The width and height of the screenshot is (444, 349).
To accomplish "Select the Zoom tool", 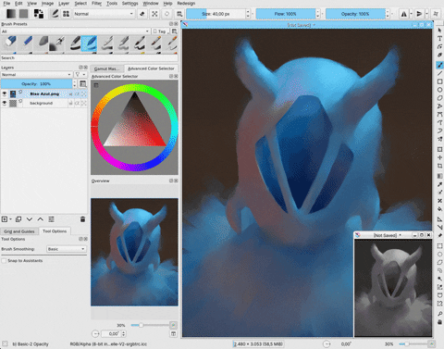I will [439, 314].
